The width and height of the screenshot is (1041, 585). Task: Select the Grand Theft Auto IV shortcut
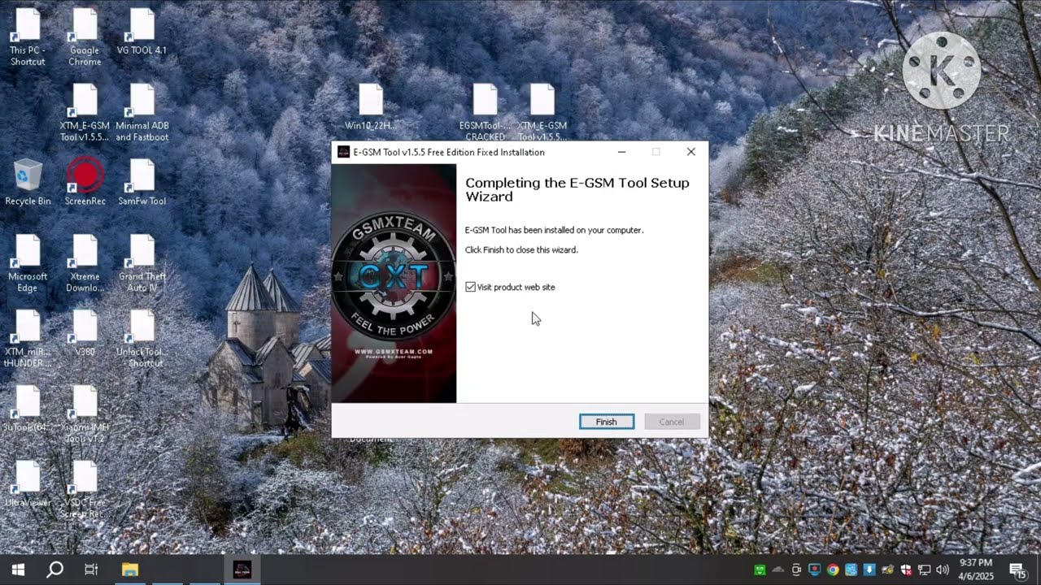(x=142, y=264)
